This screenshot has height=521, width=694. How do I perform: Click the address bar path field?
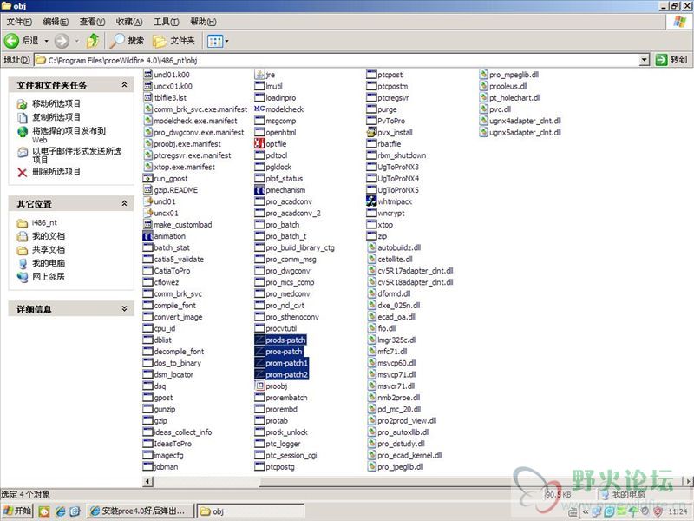337,60
